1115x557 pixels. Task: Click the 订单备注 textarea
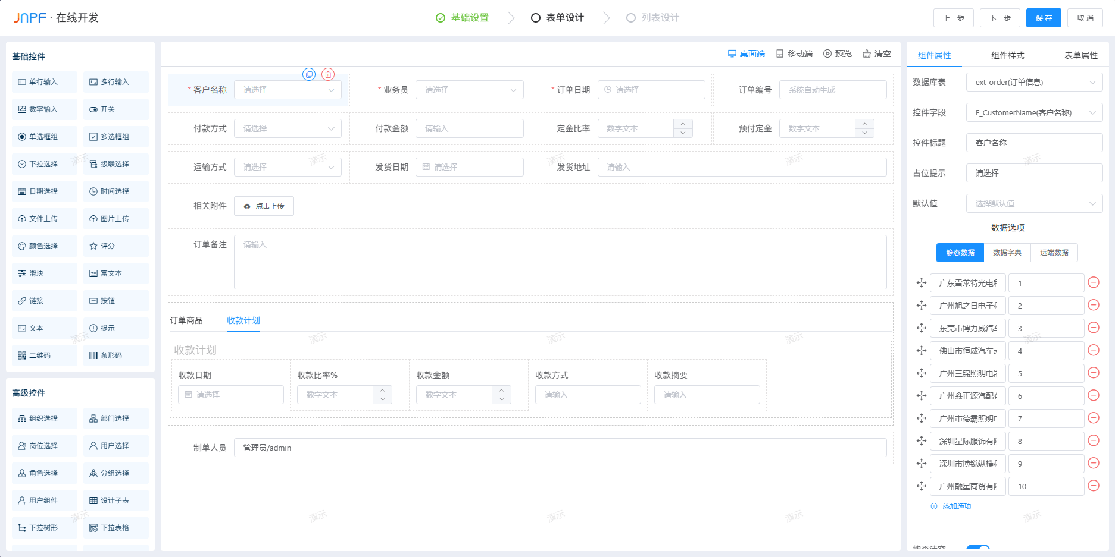(560, 262)
